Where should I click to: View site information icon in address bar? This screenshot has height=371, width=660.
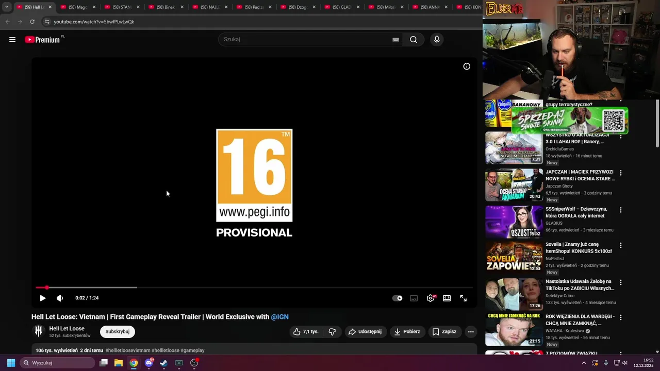pyautogui.click(x=47, y=22)
